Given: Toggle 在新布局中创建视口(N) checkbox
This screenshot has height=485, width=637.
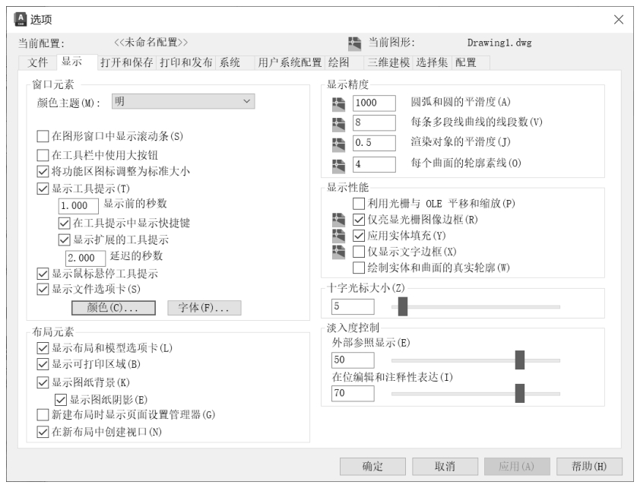Looking at the screenshot, I should click(43, 432).
